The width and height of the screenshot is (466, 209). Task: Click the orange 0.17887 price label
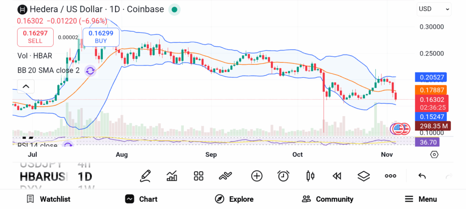431,90
